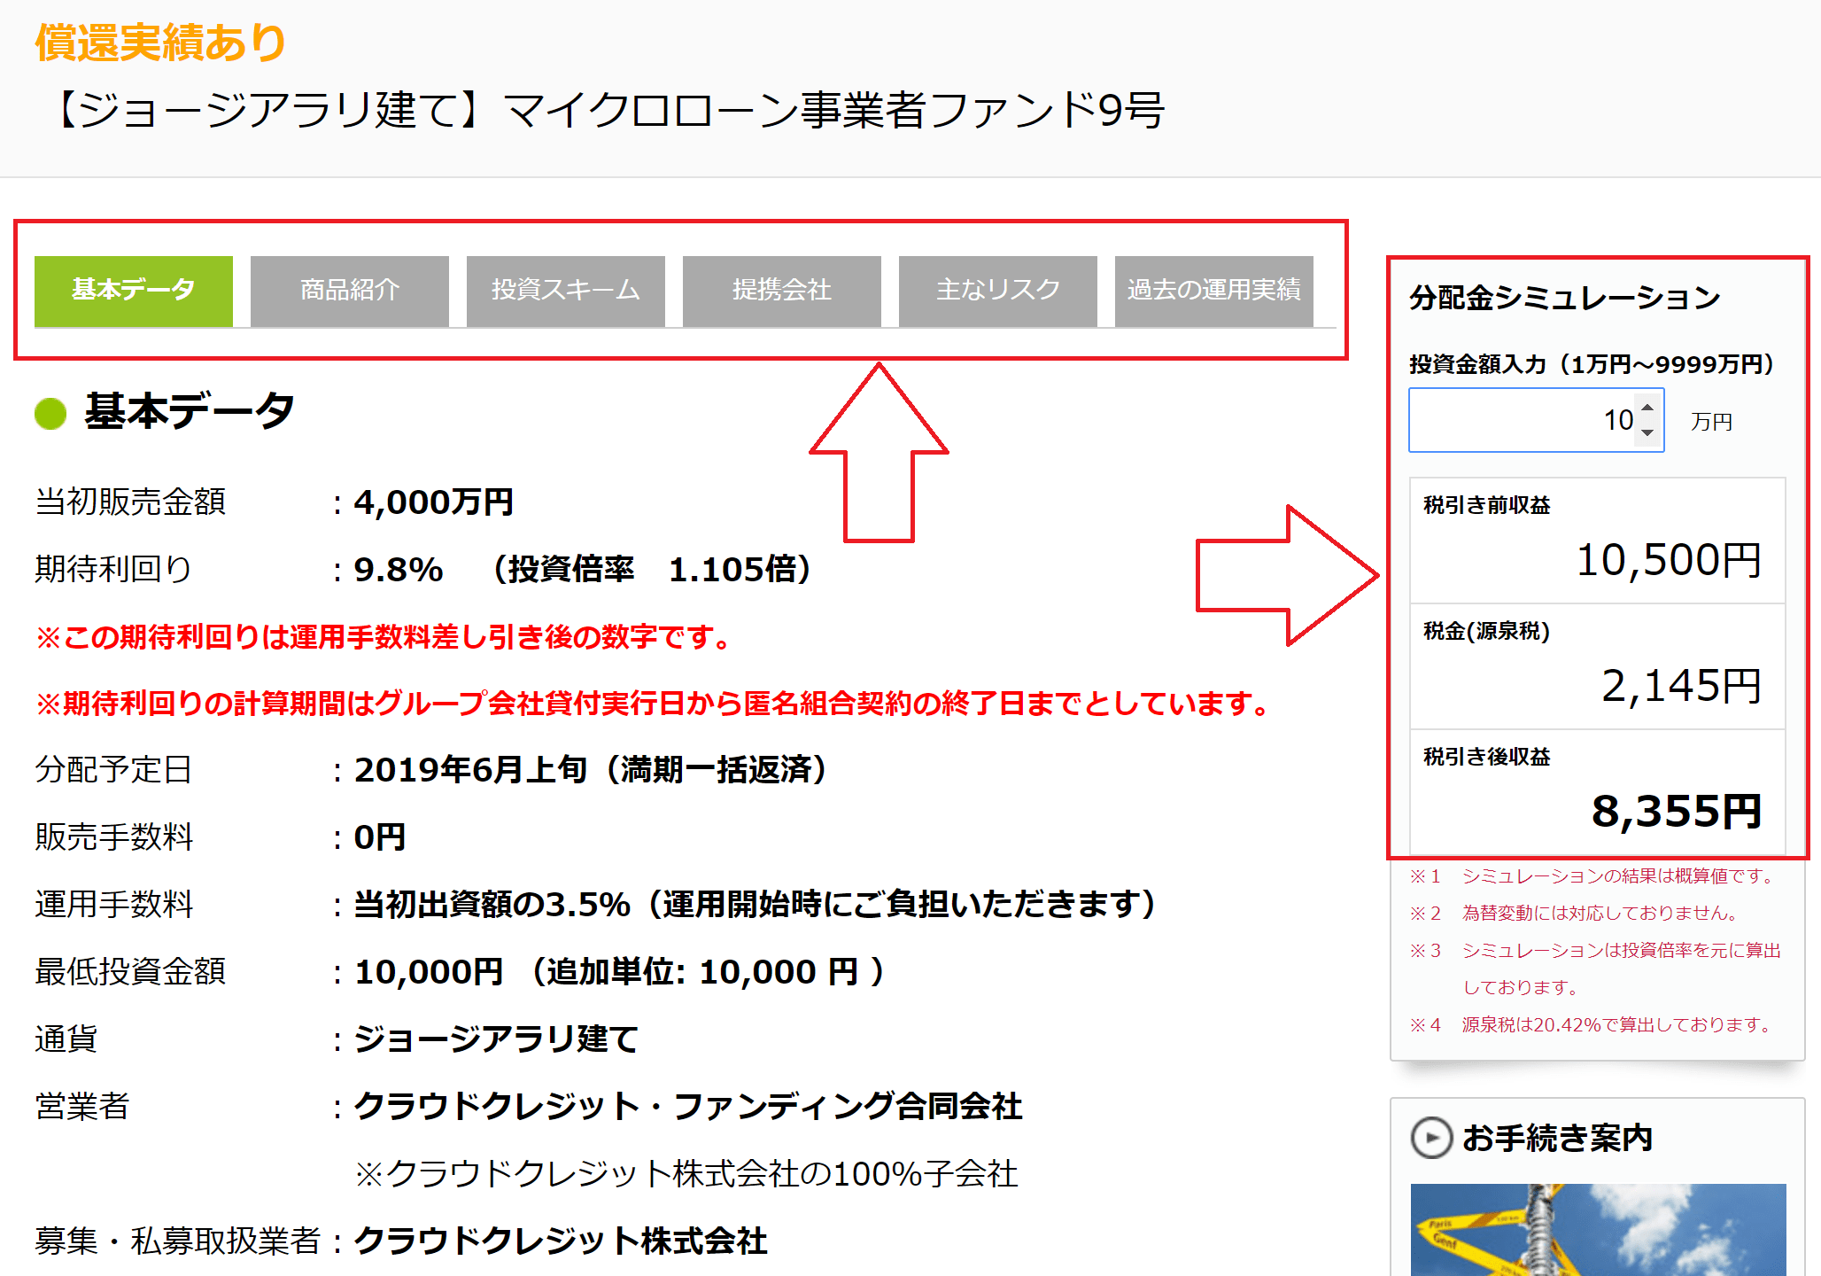
Task: Click the 償還実績あり label
Action: point(161,43)
